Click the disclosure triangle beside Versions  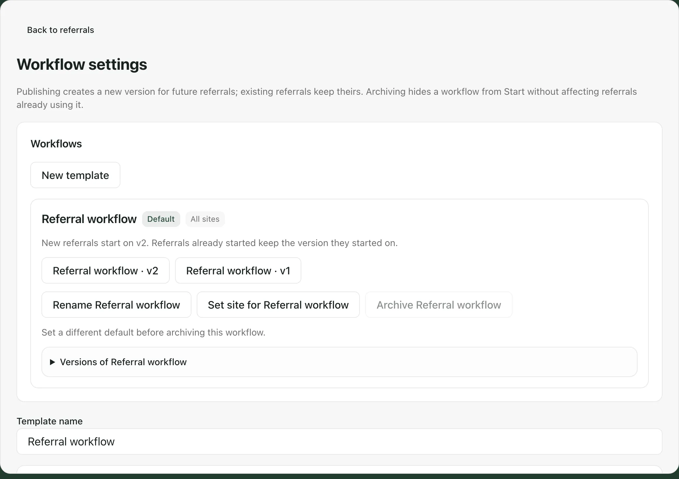(52, 362)
